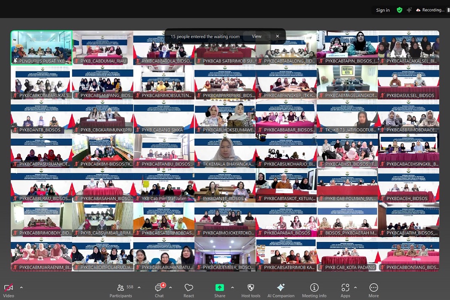Select the PENGURUS PUSAT YKB video tile

click(x=41, y=48)
